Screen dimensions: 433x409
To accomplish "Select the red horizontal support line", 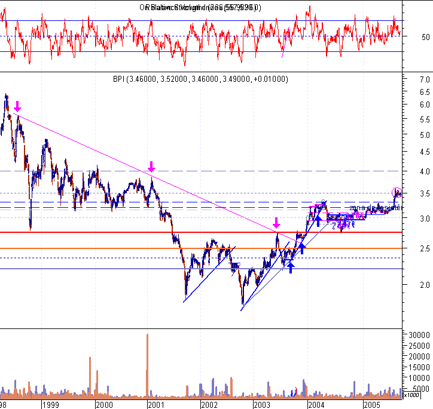I will click(x=201, y=232).
